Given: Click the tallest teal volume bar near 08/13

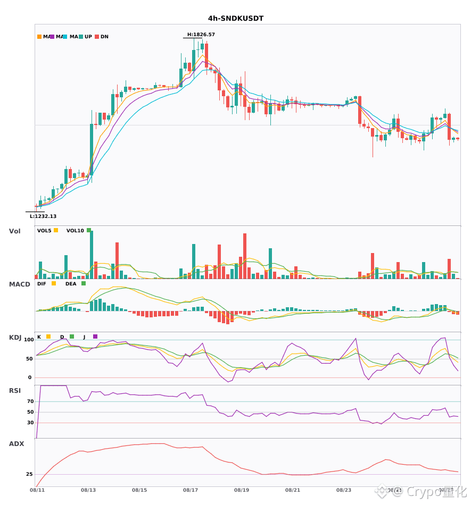Looking at the screenshot, I should (x=92, y=255).
